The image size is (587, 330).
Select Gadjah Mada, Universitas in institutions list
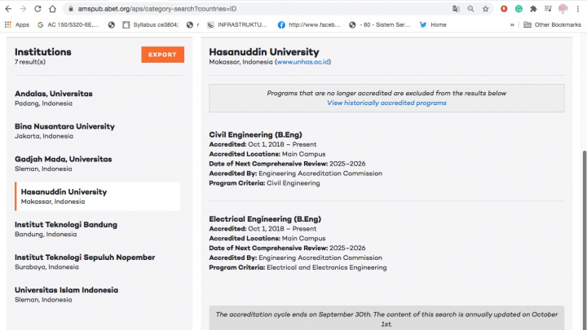[63, 159]
